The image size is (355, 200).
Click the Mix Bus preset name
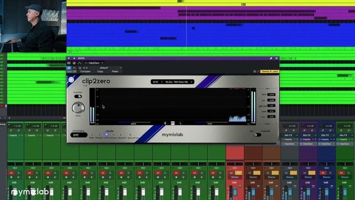coord(176,82)
